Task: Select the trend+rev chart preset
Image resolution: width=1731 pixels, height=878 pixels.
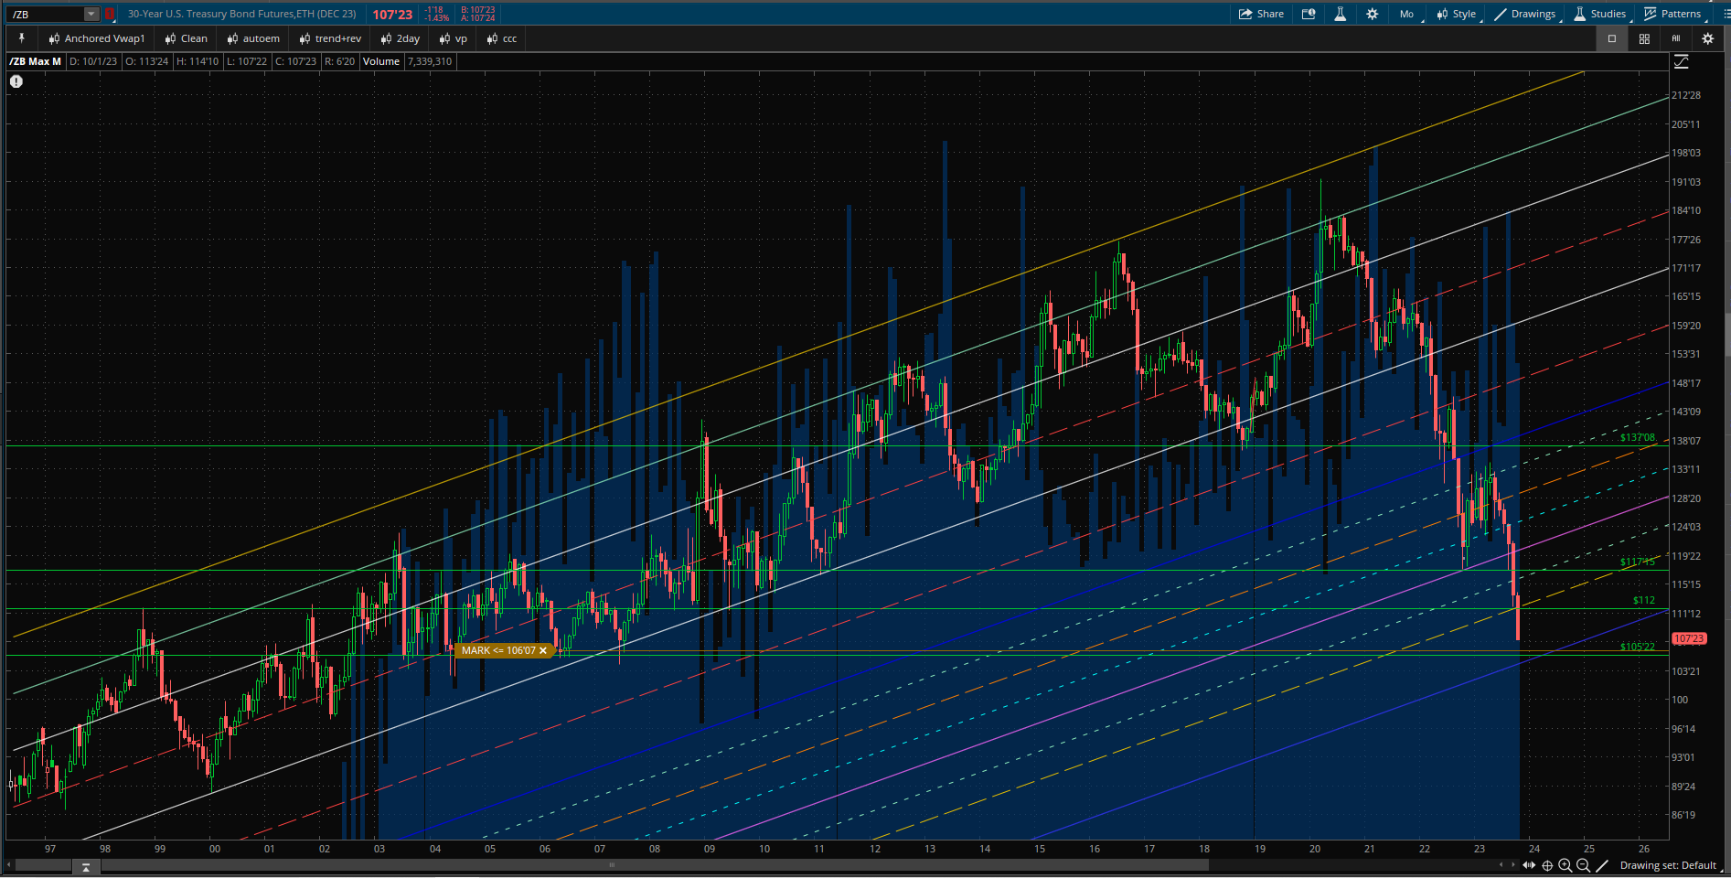Action: [x=330, y=38]
